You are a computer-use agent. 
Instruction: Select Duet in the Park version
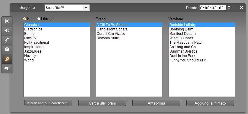(202, 56)
